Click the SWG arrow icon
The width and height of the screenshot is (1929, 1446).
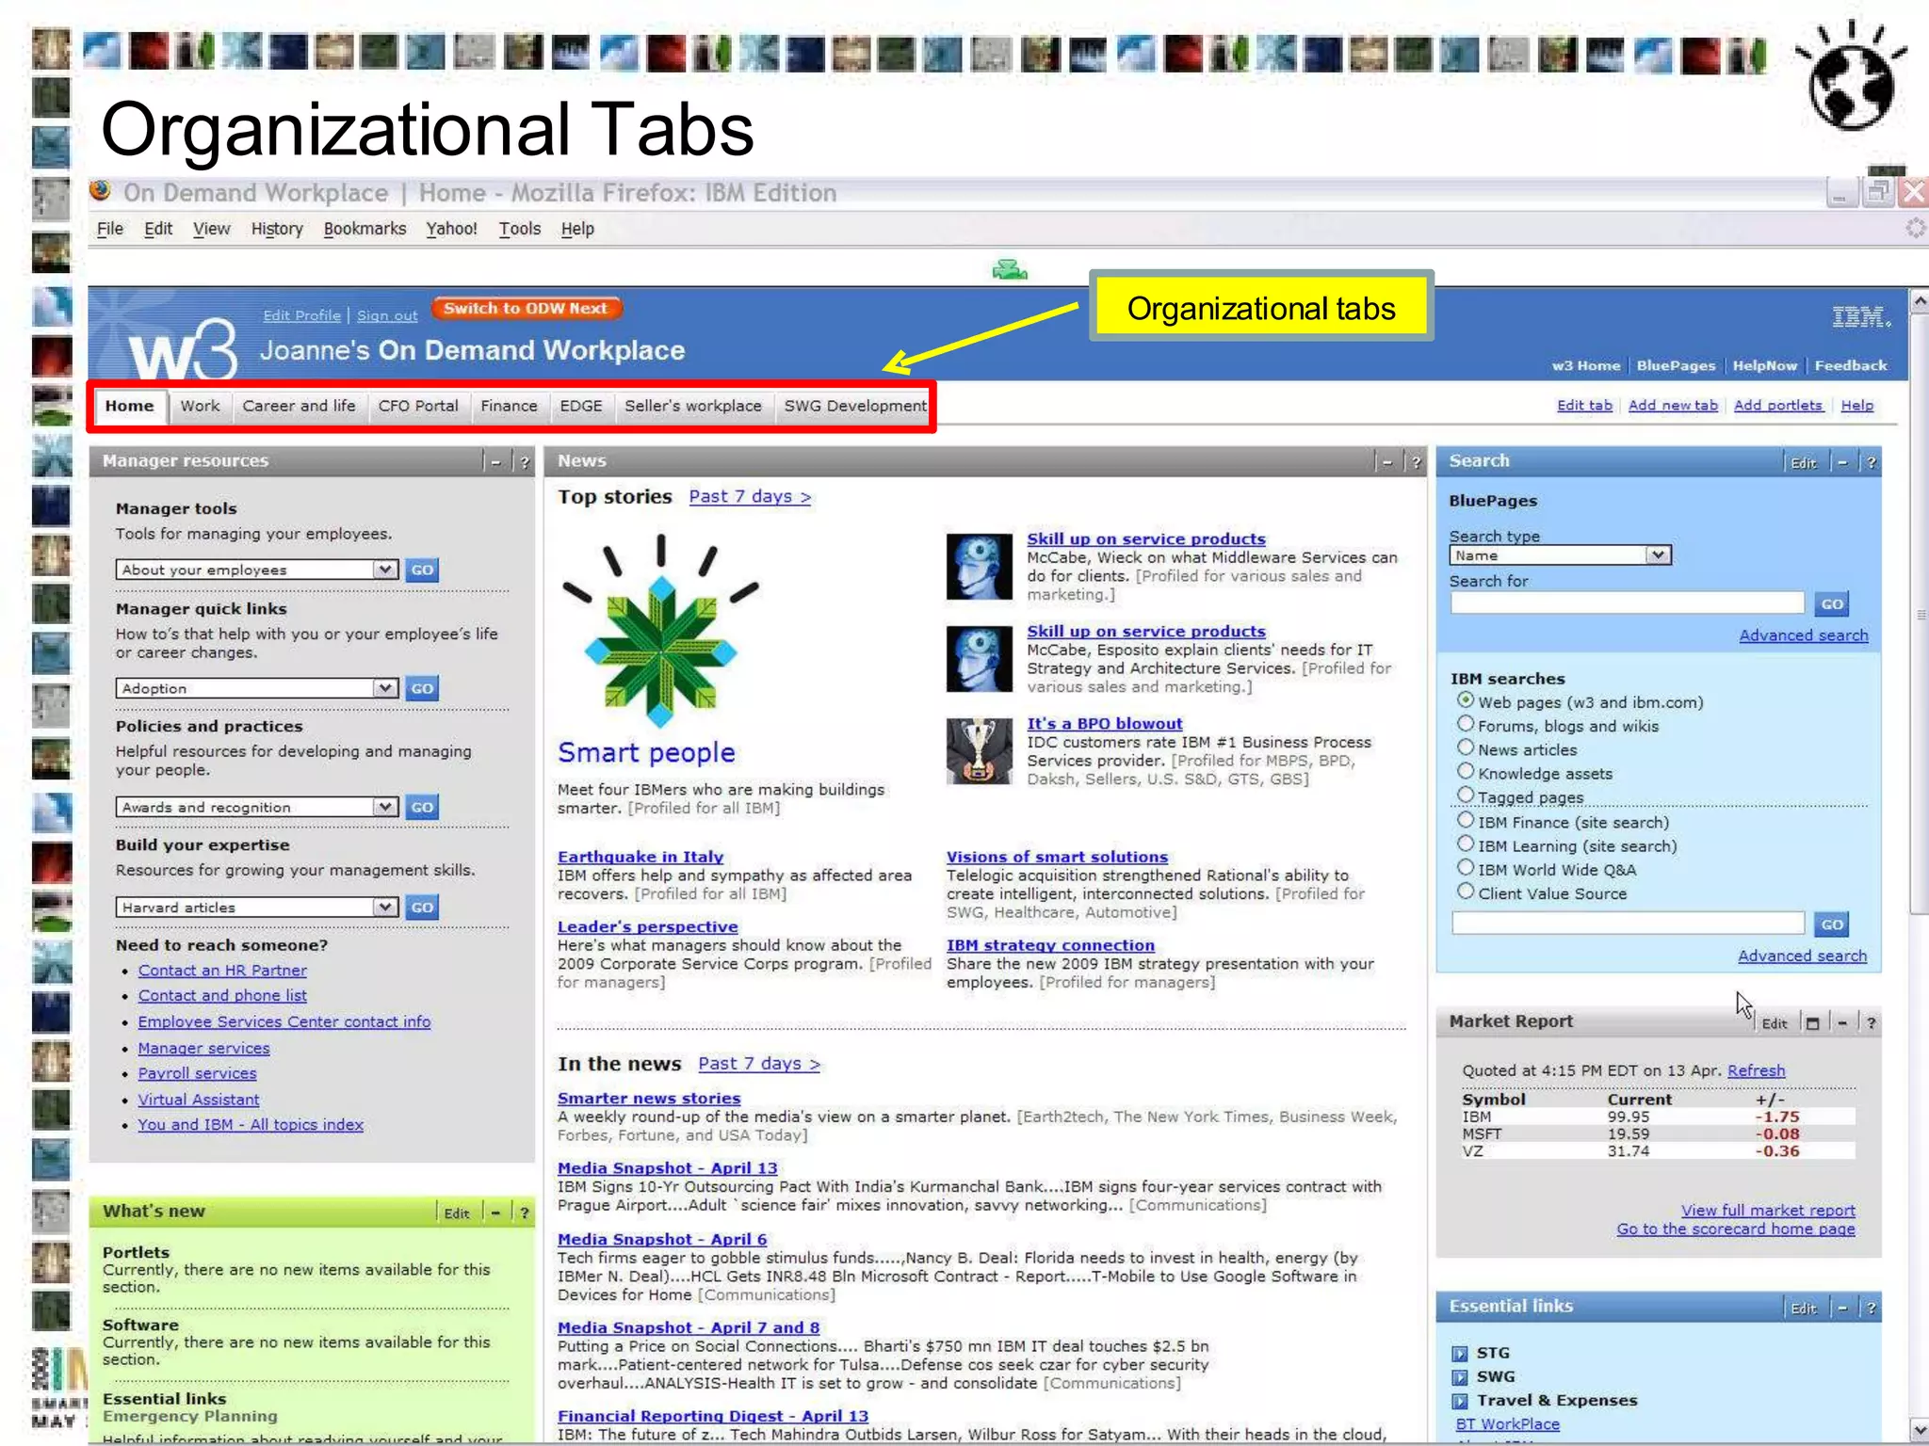(1460, 1377)
